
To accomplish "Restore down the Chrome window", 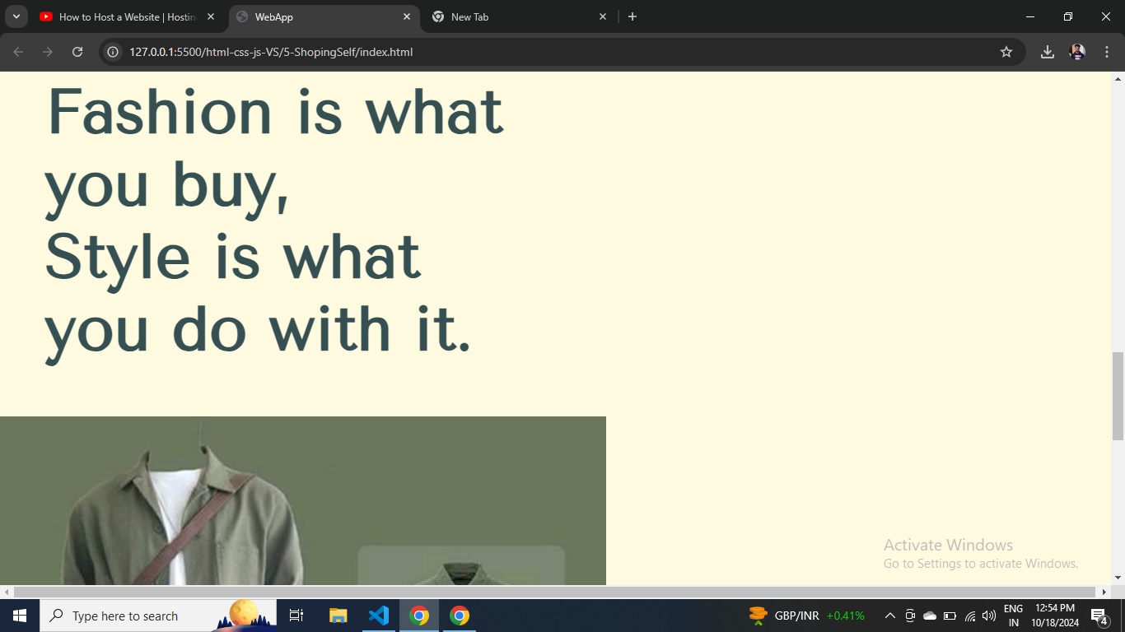I will [1068, 16].
